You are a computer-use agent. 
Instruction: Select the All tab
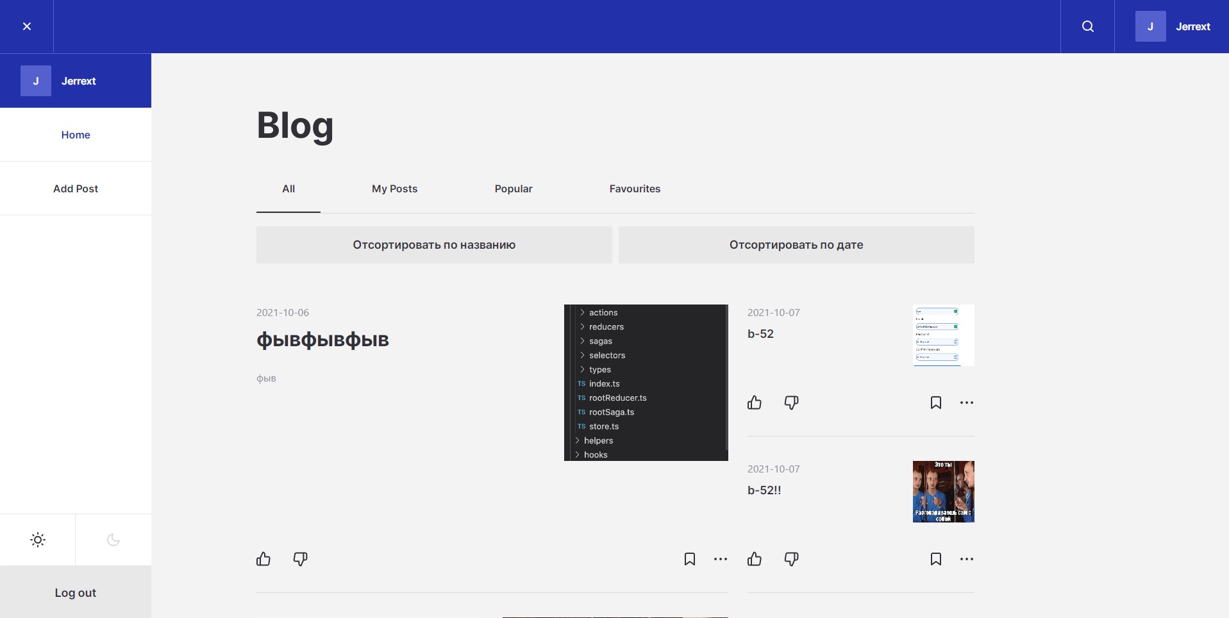288,188
